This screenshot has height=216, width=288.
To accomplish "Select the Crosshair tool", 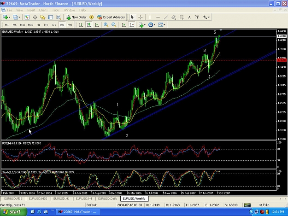I will coord(141,17).
